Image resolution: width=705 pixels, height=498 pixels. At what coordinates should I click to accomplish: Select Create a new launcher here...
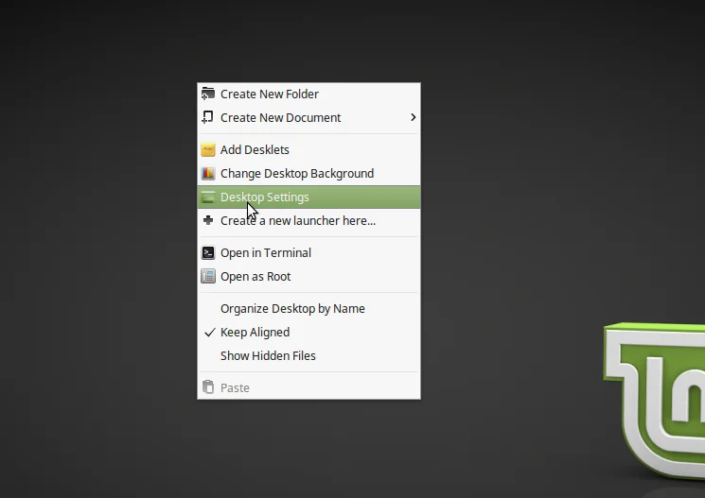pos(308,220)
